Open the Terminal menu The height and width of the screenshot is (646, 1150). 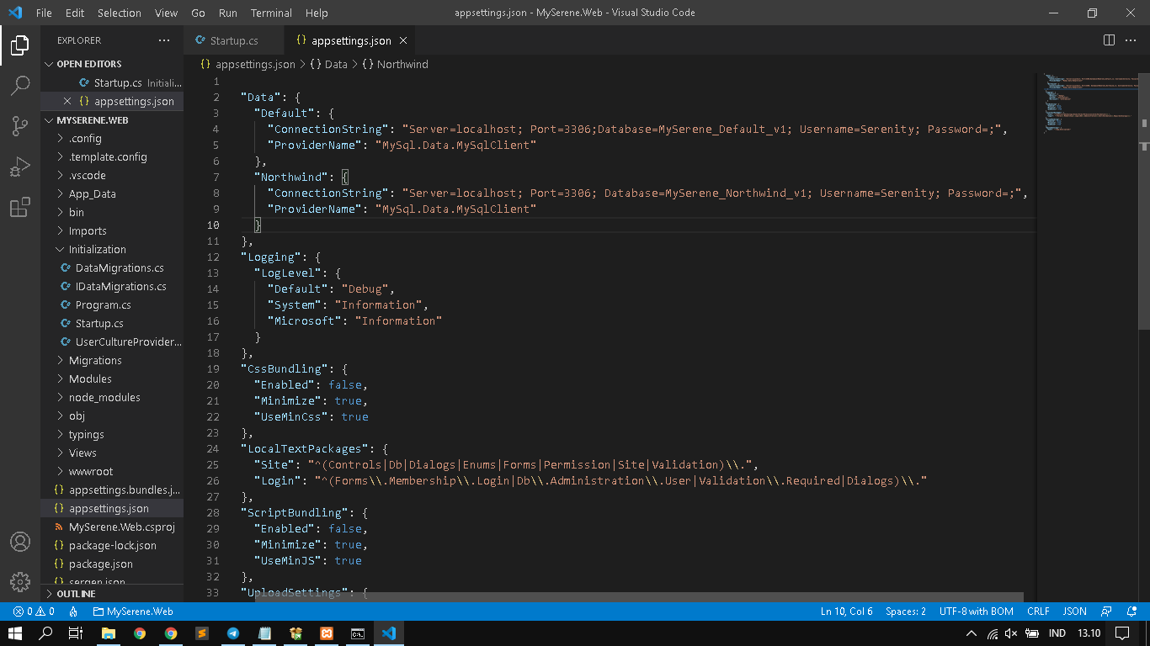coord(270,13)
